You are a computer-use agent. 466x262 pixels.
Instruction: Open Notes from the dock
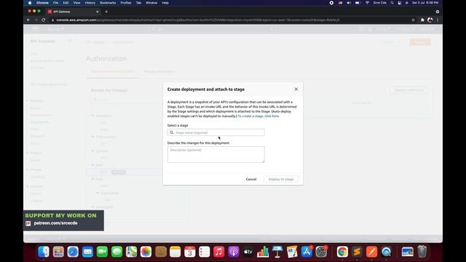[x=175, y=252]
